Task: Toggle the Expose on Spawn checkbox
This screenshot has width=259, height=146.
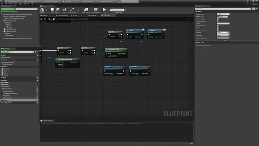Action: pos(218,26)
